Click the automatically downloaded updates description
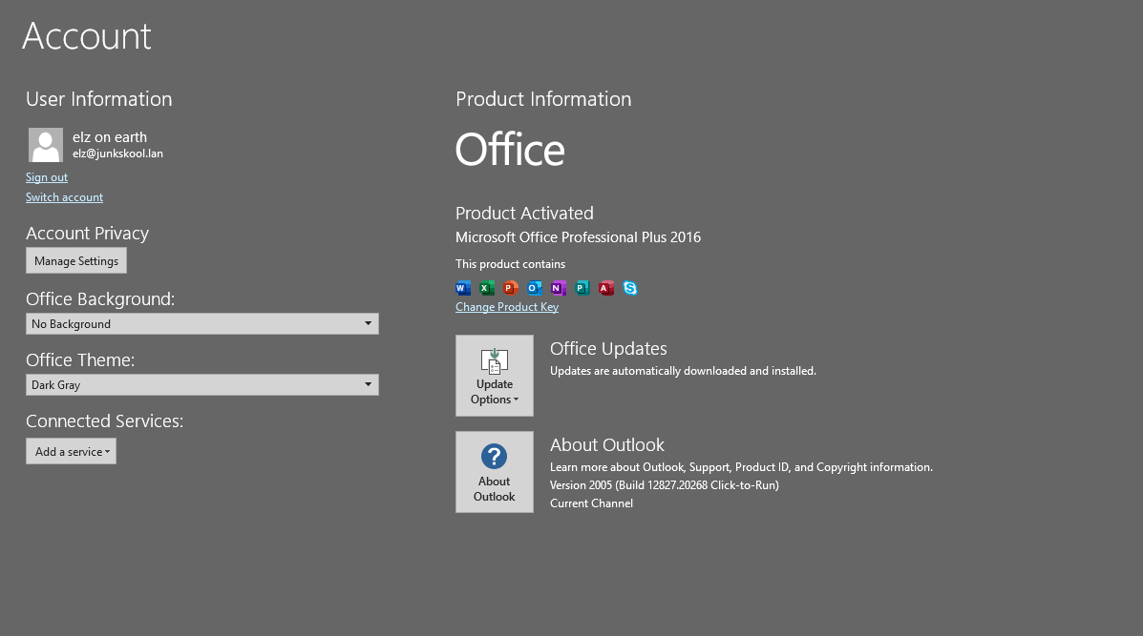This screenshot has height=636, width=1143. (x=683, y=371)
